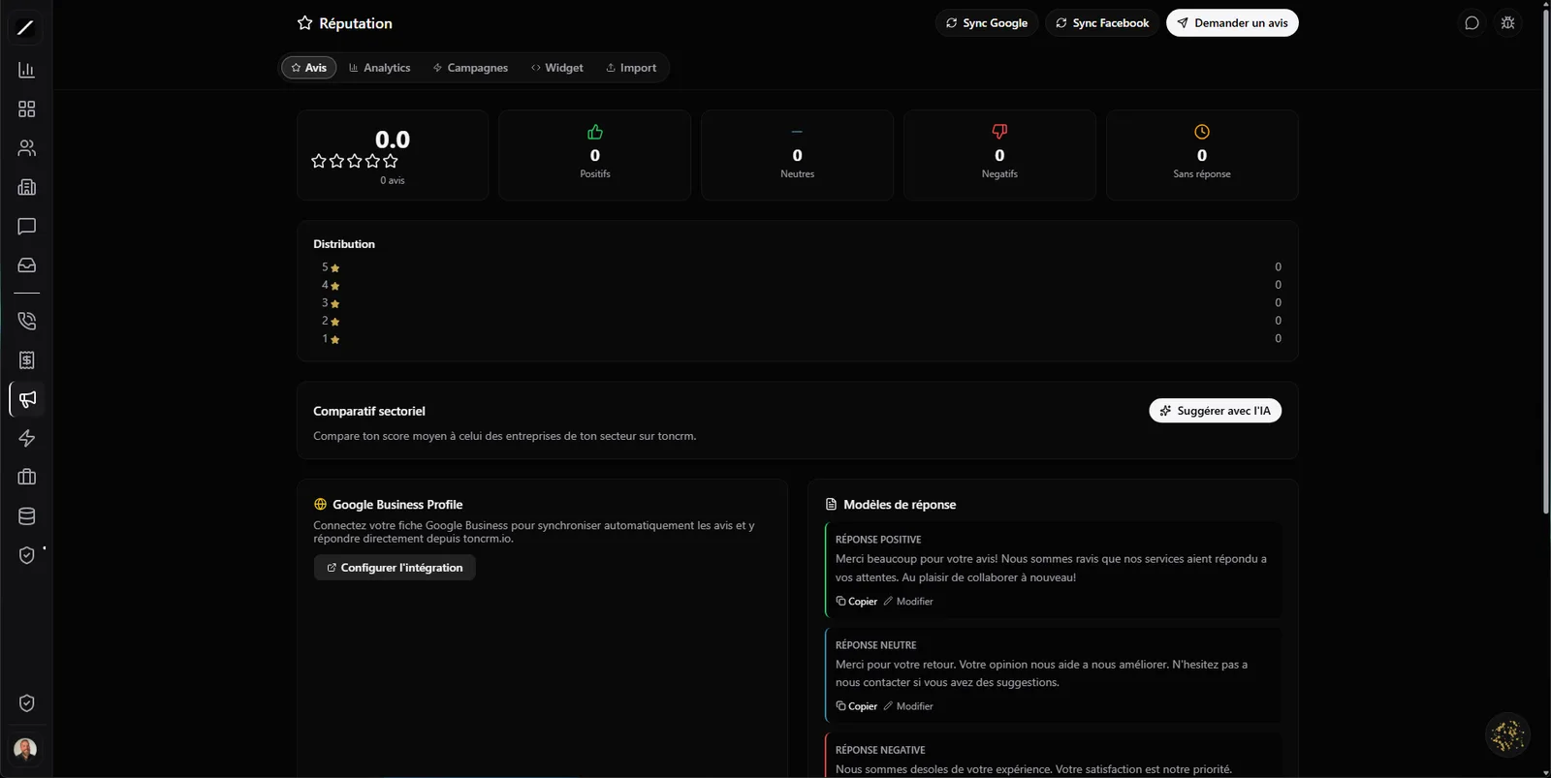Click the pen logo icon in sidebar
Image resolution: width=1551 pixels, height=778 pixels.
26,28
